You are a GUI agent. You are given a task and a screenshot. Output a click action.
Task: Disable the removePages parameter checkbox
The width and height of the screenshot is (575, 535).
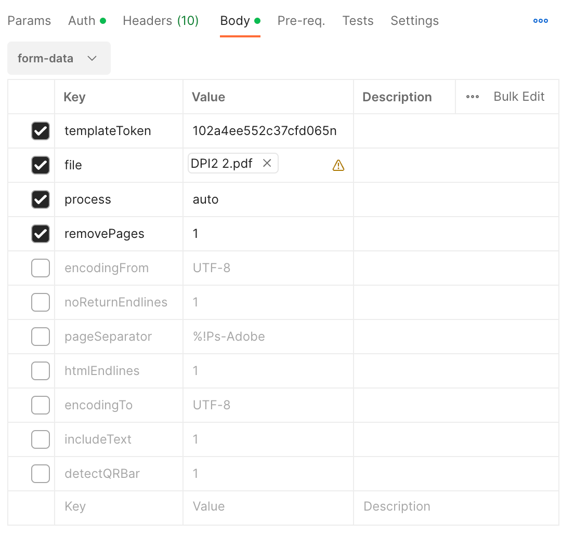pyautogui.click(x=41, y=234)
